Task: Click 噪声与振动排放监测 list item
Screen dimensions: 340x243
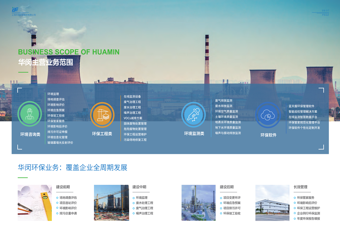Action: [228, 133]
